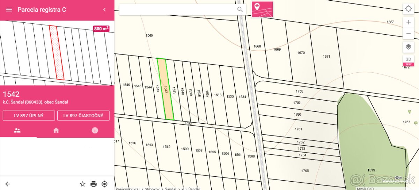
Task: Click the parcel 1542 preview thumbnail
Action: (x=57, y=52)
